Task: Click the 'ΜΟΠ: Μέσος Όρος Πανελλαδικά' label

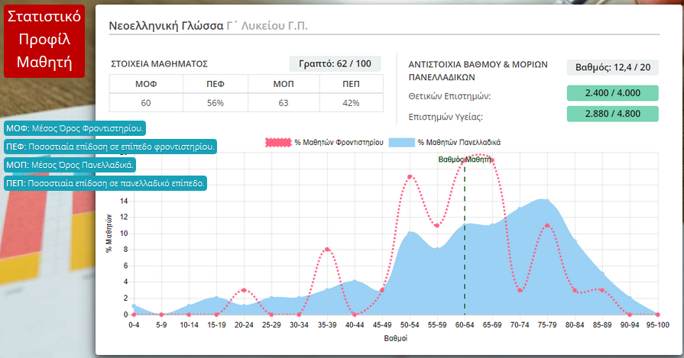Action: [x=70, y=164]
